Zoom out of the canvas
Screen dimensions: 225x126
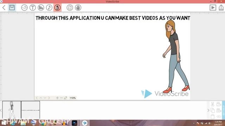(62, 98)
